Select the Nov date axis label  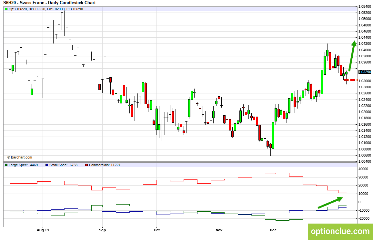[219, 230]
